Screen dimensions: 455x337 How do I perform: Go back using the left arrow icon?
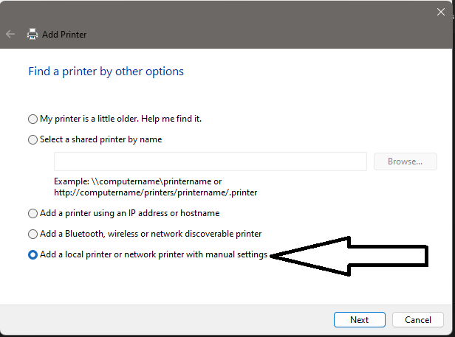[10, 34]
